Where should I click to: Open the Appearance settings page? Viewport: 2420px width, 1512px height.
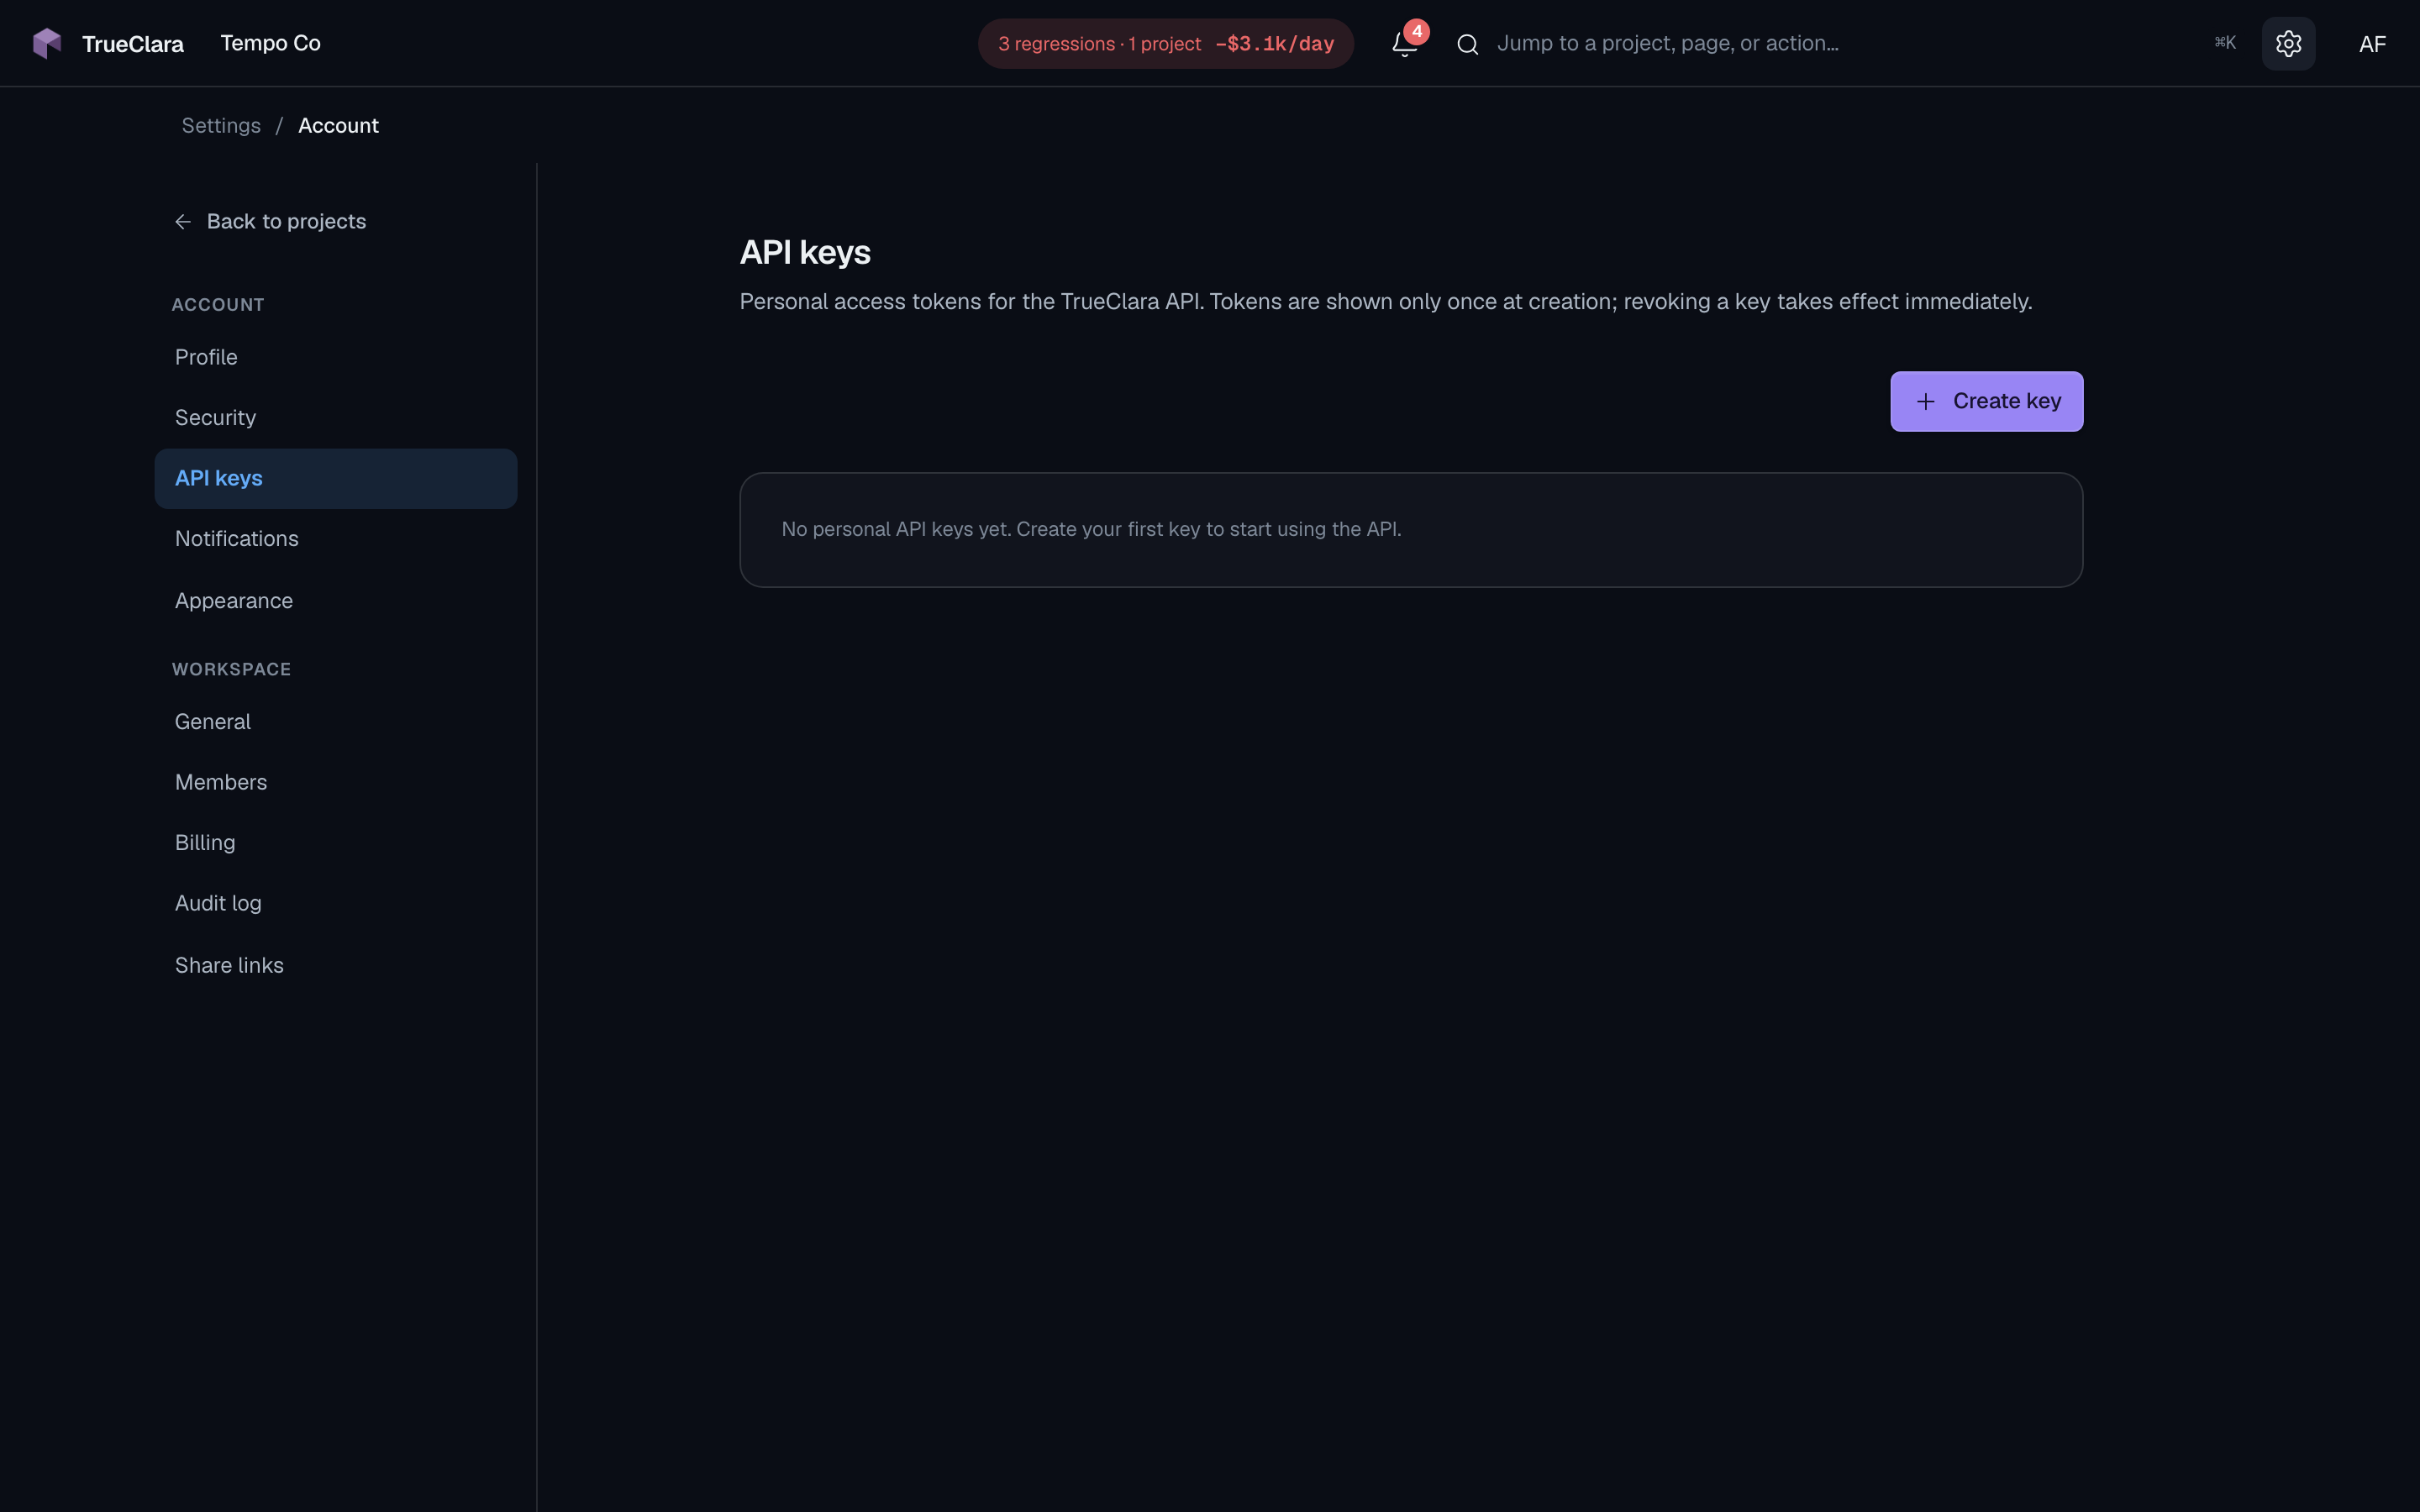pyautogui.click(x=336, y=601)
